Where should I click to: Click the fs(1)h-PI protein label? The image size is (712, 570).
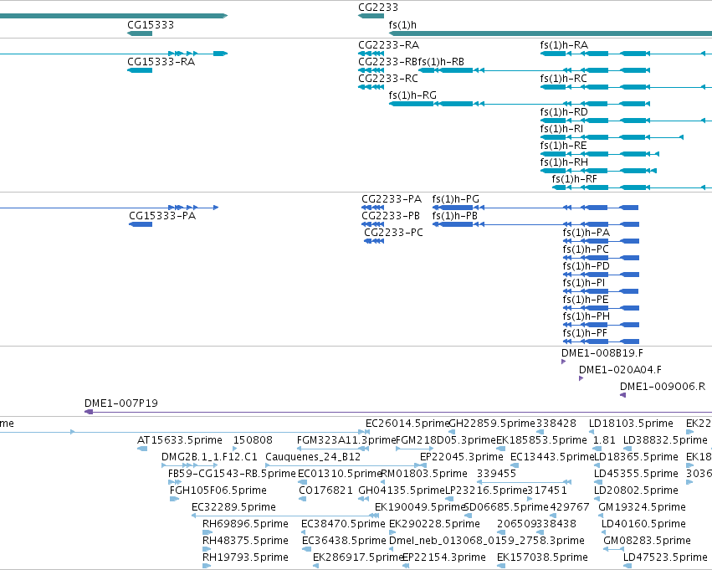583,283
